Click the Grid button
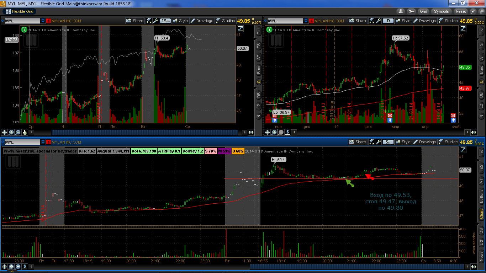 pos(423,11)
